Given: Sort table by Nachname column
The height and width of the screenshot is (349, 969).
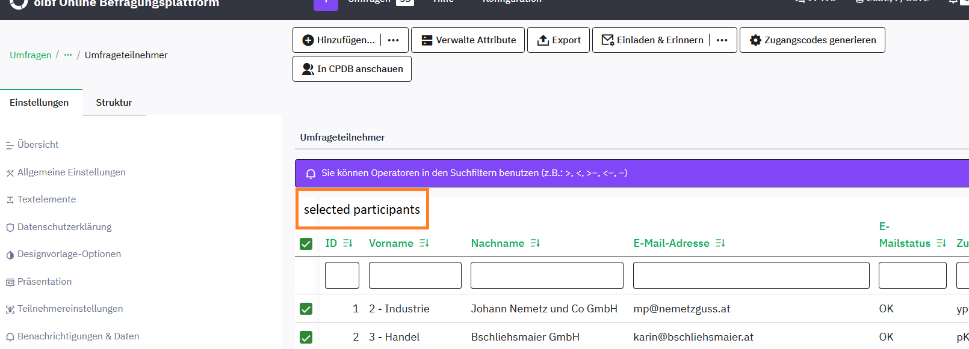Looking at the screenshot, I should point(506,243).
